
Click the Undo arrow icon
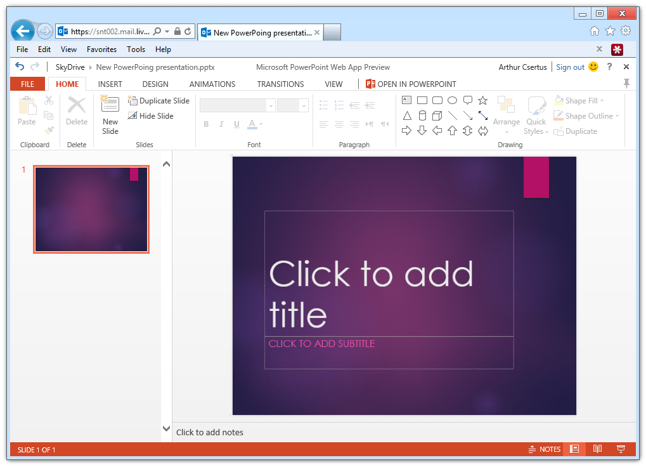pos(20,67)
